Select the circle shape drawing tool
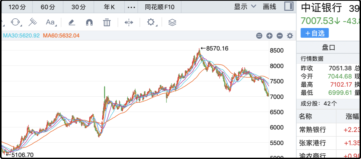This screenshot has width=361, height=159. (x=15, y=22)
